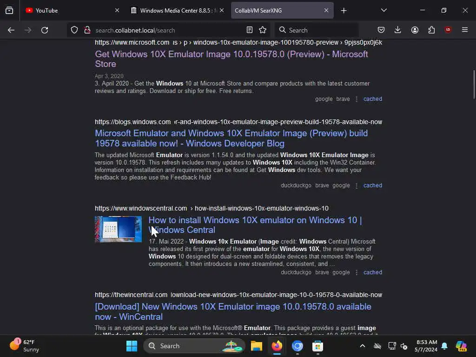Click the page vertical scrollbar thumb
476x357 pixels.
tap(474, 85)
